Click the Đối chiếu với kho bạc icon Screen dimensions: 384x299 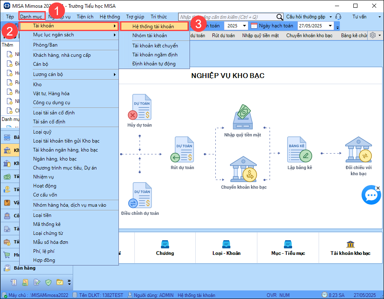click(x=359, y=149)
